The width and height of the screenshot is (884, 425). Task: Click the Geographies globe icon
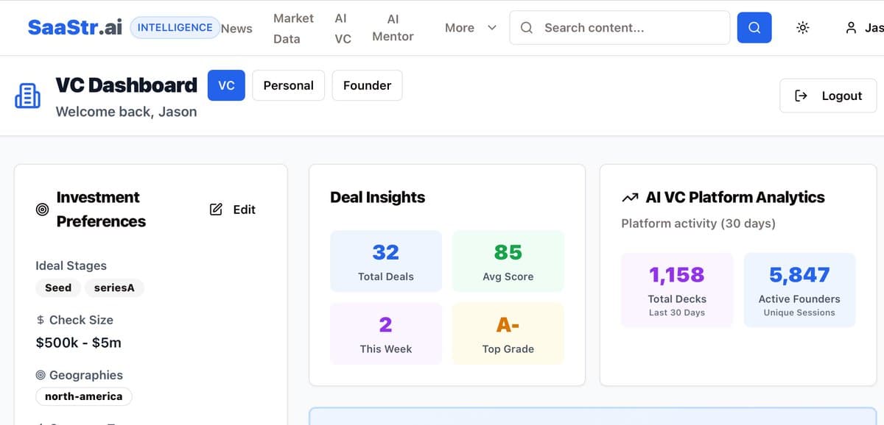click(x=41, y=375)
